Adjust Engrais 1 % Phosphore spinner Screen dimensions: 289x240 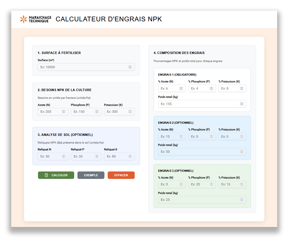pos(211,88)
